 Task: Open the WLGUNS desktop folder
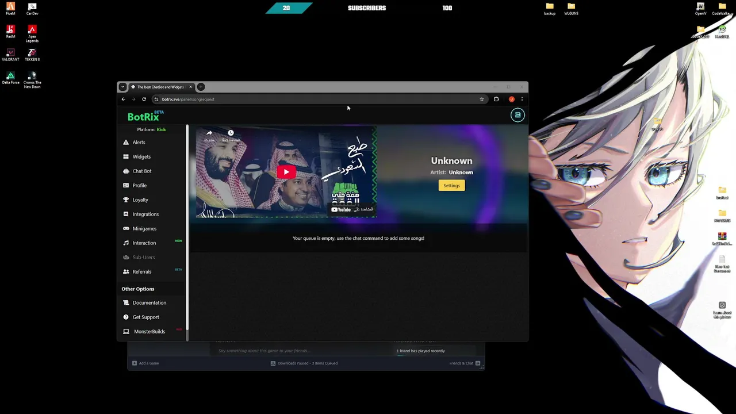coord(571,9)
